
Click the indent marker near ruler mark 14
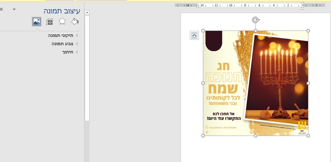tap(198, 6)
